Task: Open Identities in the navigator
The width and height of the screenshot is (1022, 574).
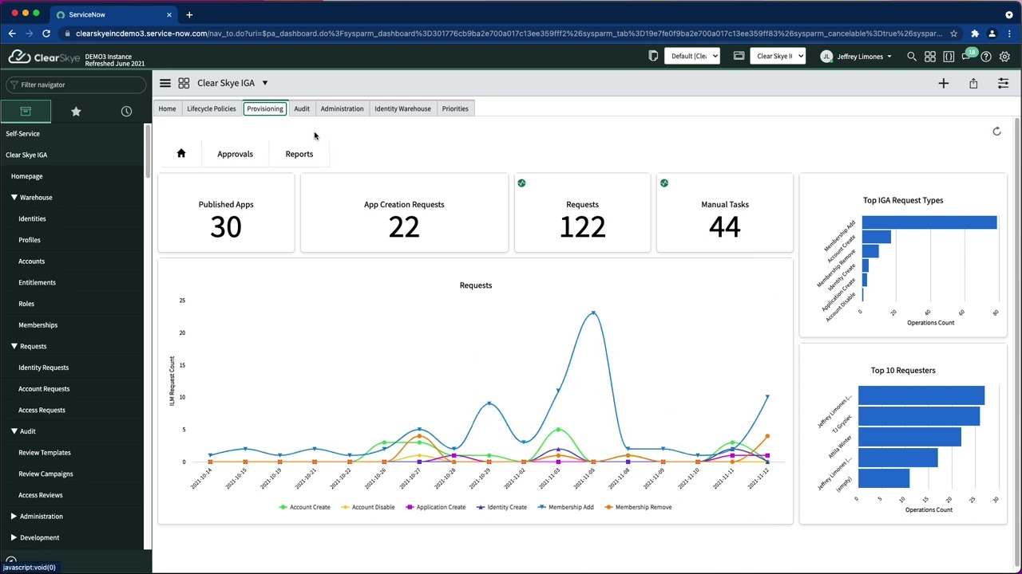Action: click(x=32, y=218)
